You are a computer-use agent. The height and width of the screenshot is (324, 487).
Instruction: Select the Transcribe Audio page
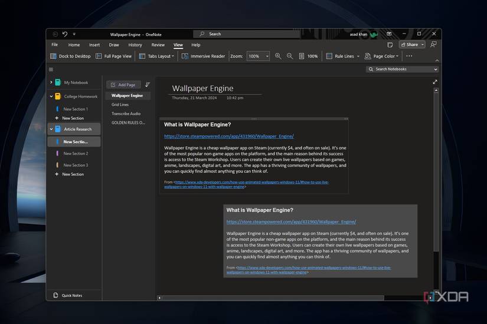coord(128,114)
